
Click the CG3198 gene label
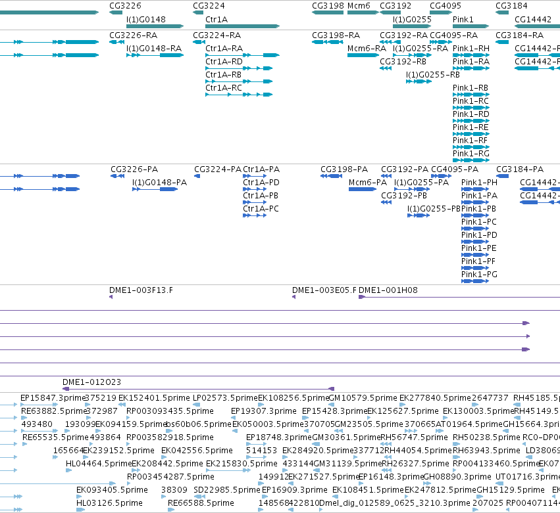coord(328,6)
